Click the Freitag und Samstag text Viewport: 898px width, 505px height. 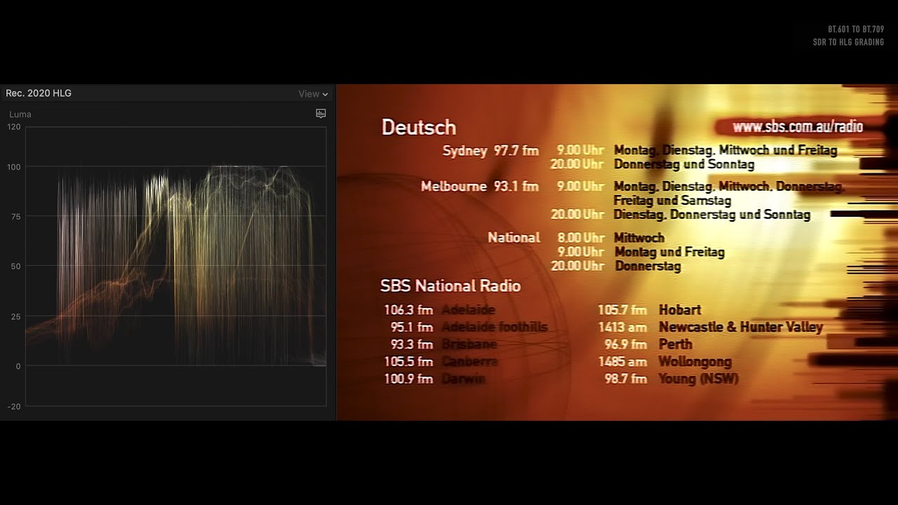pyautogui.click(x=673, y=201)
